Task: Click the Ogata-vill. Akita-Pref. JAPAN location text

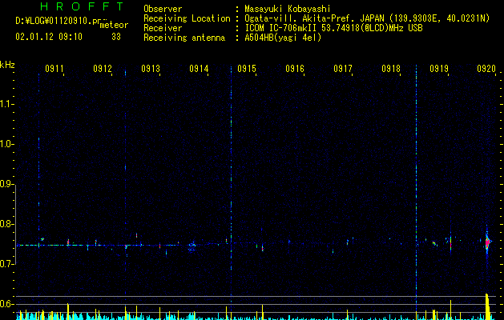Action: (367, 18)
